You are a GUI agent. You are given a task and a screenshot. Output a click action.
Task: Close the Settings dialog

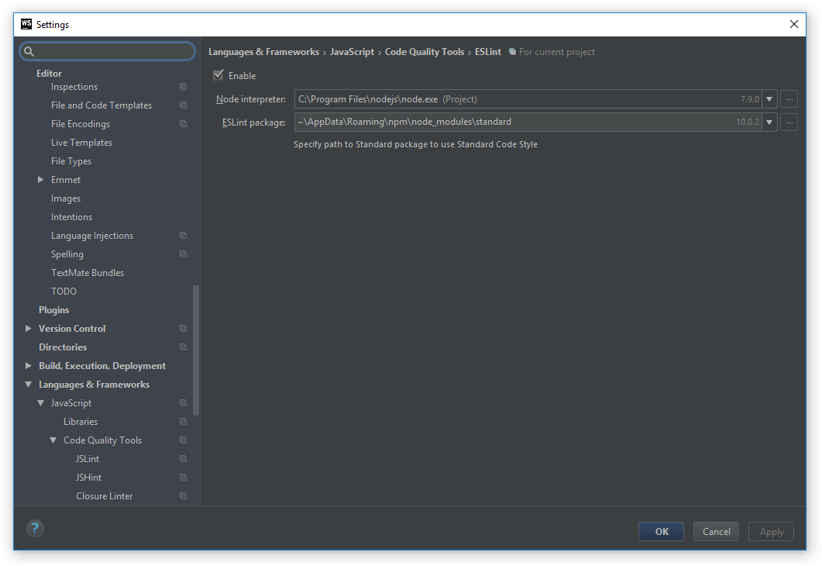click(793, 24)
